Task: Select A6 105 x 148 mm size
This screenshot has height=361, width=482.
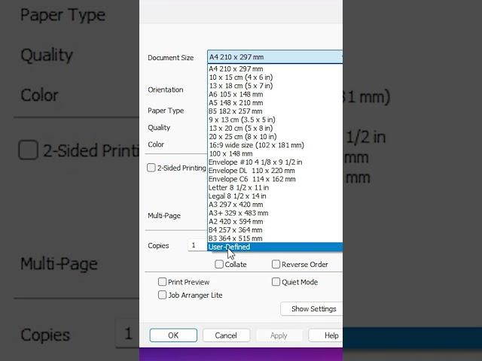Action: pos(275,94)
